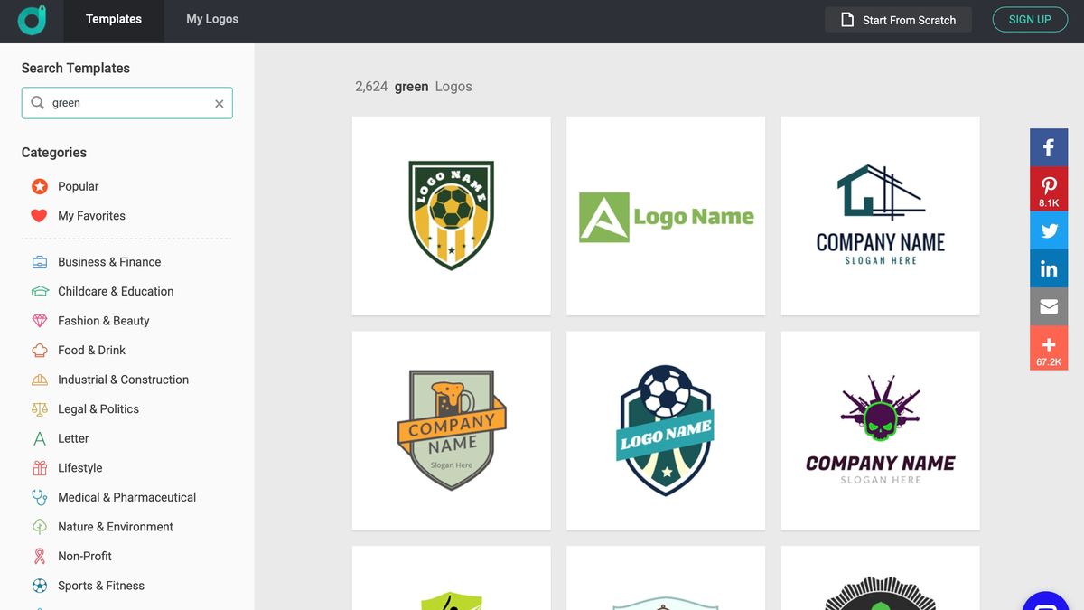Share via email envelope icon
Screen dimensions: 1084x610
point(1049,306)
